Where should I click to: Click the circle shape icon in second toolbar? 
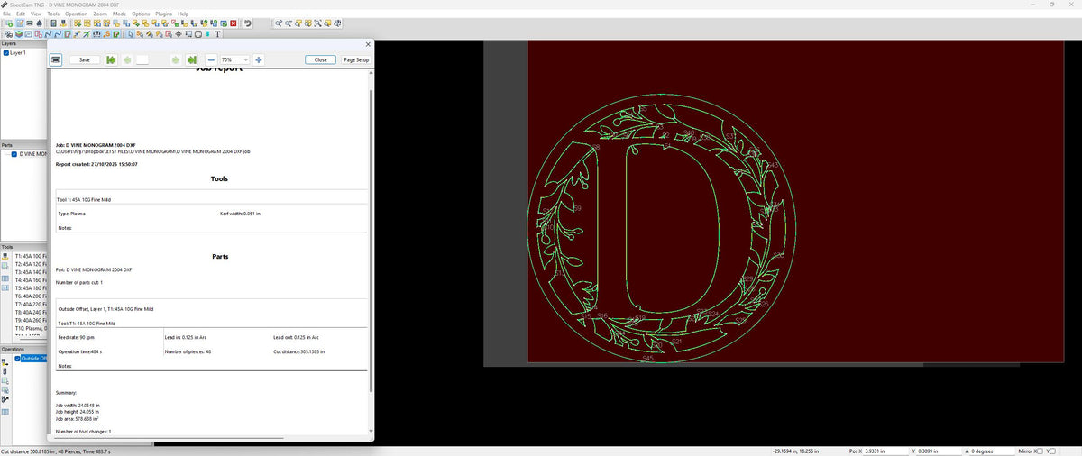click(x=198, y=34)
